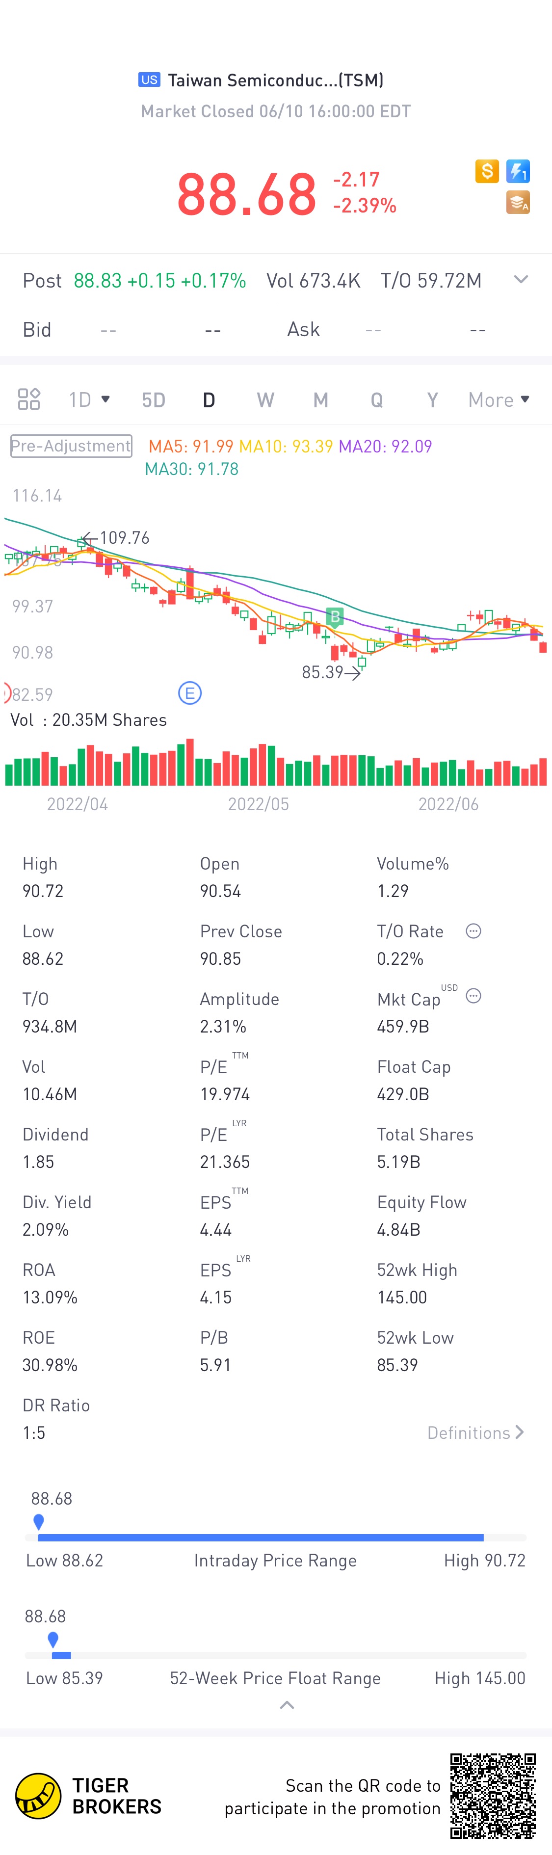The image size is (552, 1855).
Task: Open the 1D interval dropdown
Action: 89,399
